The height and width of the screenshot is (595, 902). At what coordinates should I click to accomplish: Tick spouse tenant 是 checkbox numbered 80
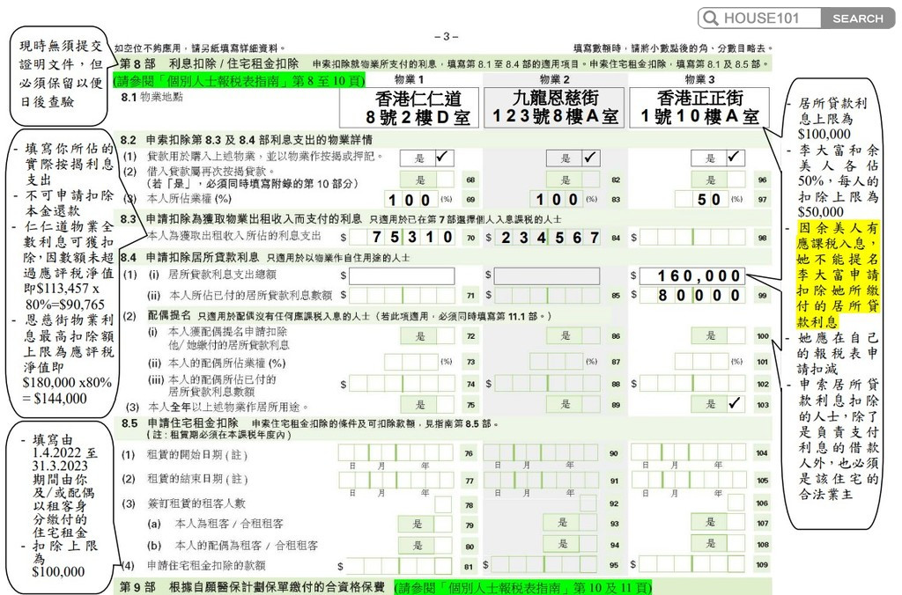[x=443, y=545]
